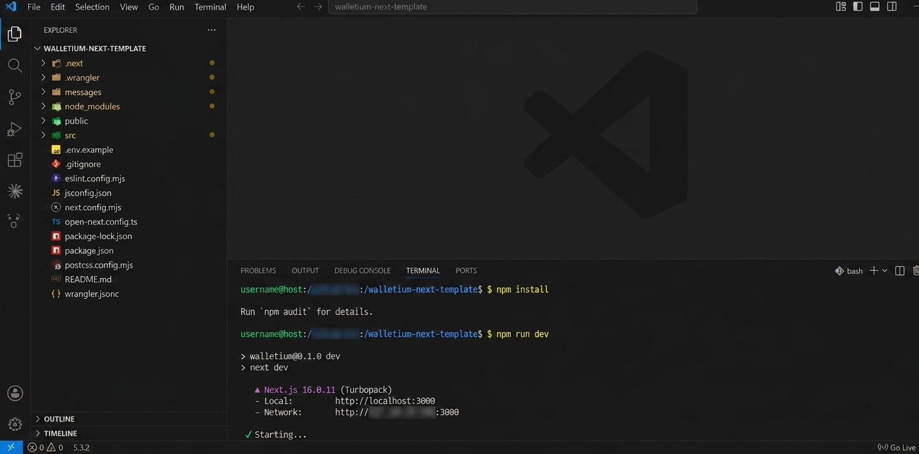Expand the messages folder
Screen dimensions: 919x454
click(x=129, y=92)
